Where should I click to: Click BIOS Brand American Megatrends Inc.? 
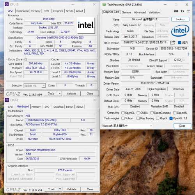tap(60, 150)
